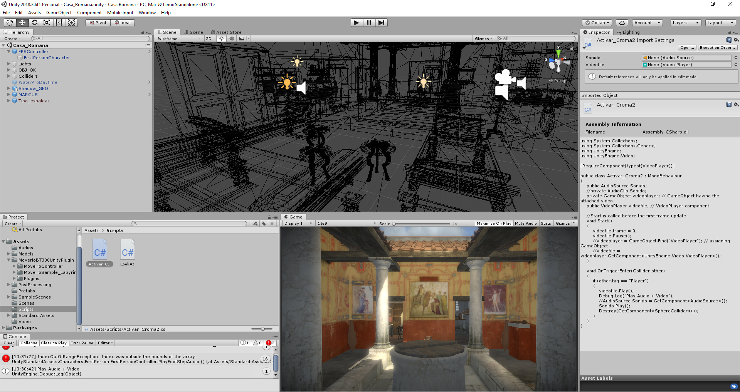
Task: Select the Hand tool in toolbar
Action: pyautogui.click(x=10, y=23)
